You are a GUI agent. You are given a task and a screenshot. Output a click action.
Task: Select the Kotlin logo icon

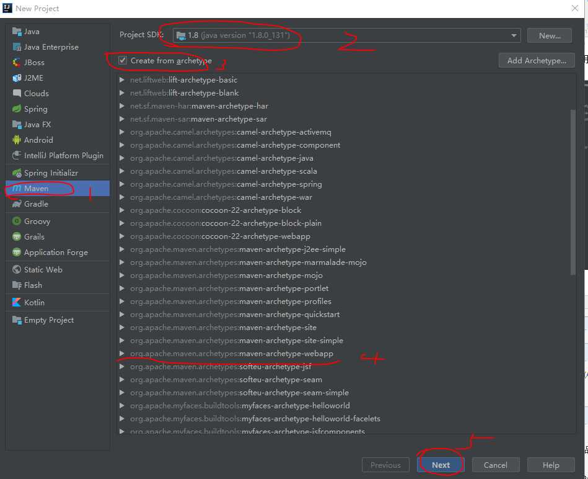tap(17, 303)
